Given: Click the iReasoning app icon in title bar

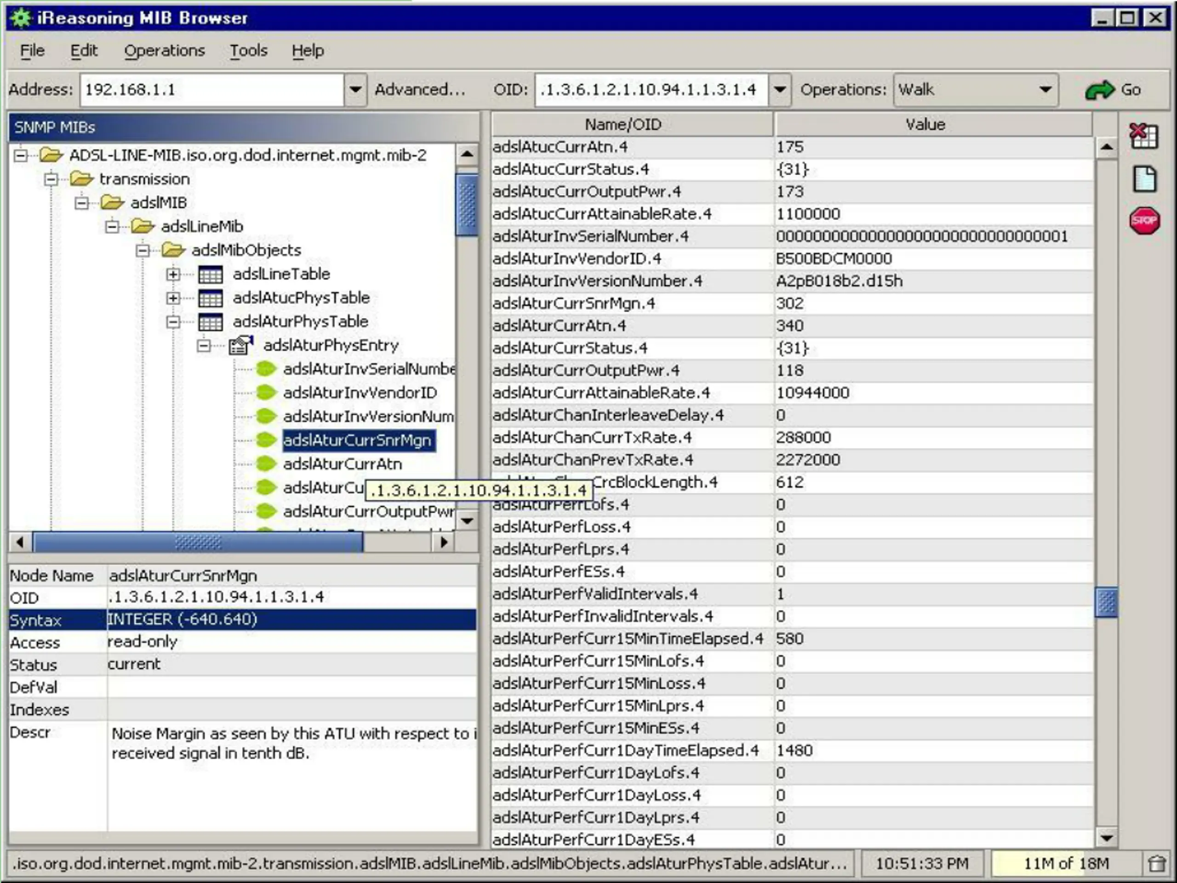Looking at the screenshot, I should (x=21, y=17).
